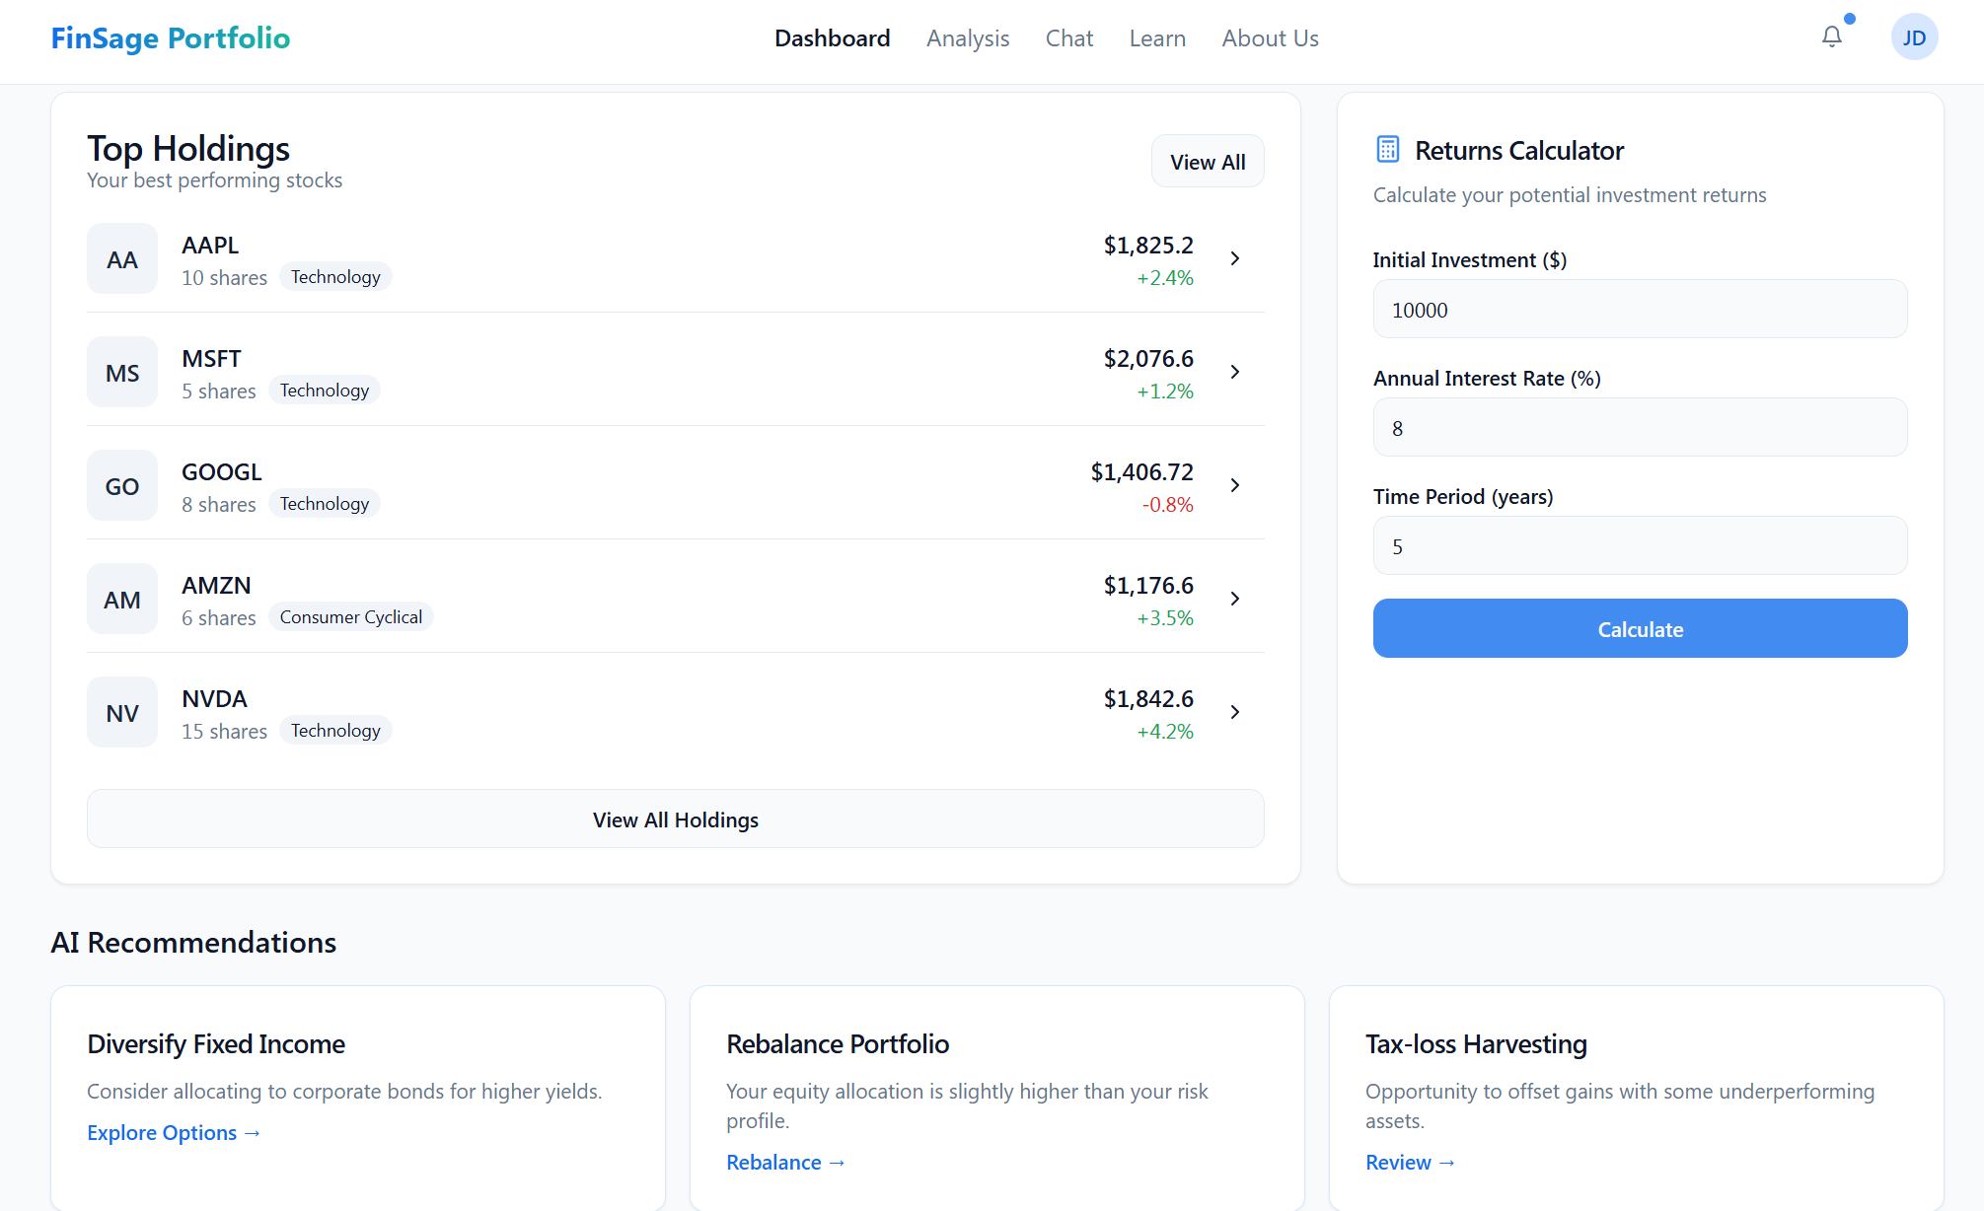
Task: Switch to the Chat nav tab
Action: tap(1068, 38)
